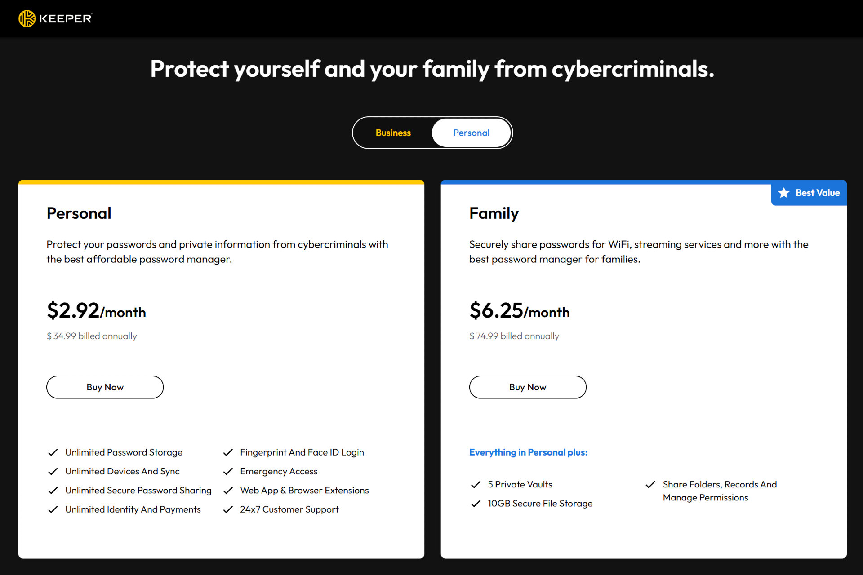Click the Family plan heading

tap(494, 213)
